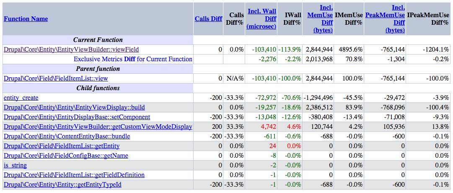Sort by Function Name column header
Viewport: 453px width, 193px height.
pos(26,19)
